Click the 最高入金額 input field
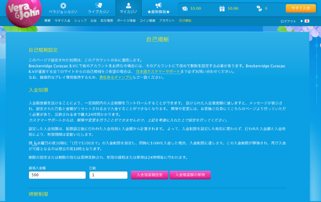The image size is (321, 202). pyautogui.click(x=57, y=175)
